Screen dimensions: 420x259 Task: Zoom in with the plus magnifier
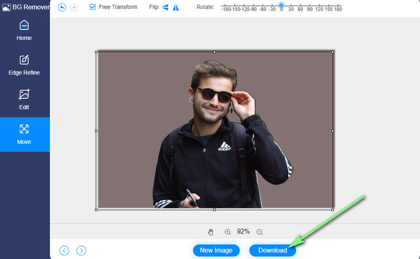click(x=228, y=232)
